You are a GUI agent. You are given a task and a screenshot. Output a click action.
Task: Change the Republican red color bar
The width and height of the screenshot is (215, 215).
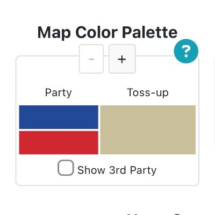59,142
